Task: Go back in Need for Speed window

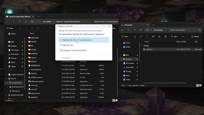Action: pos(8,22)
